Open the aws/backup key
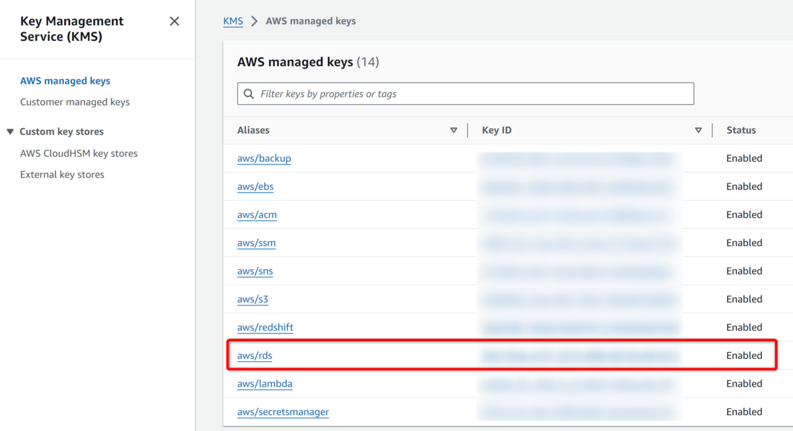Viewport: 793px width, 431px height. tap(264, 158)
